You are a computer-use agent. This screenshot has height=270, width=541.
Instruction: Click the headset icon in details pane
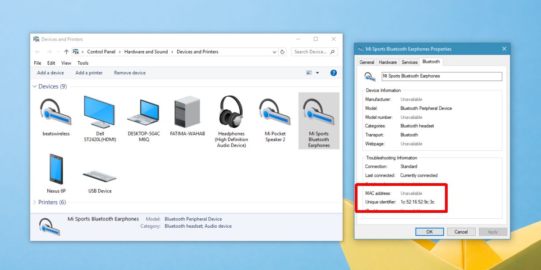pyautogui.click(x=49, y=226)
